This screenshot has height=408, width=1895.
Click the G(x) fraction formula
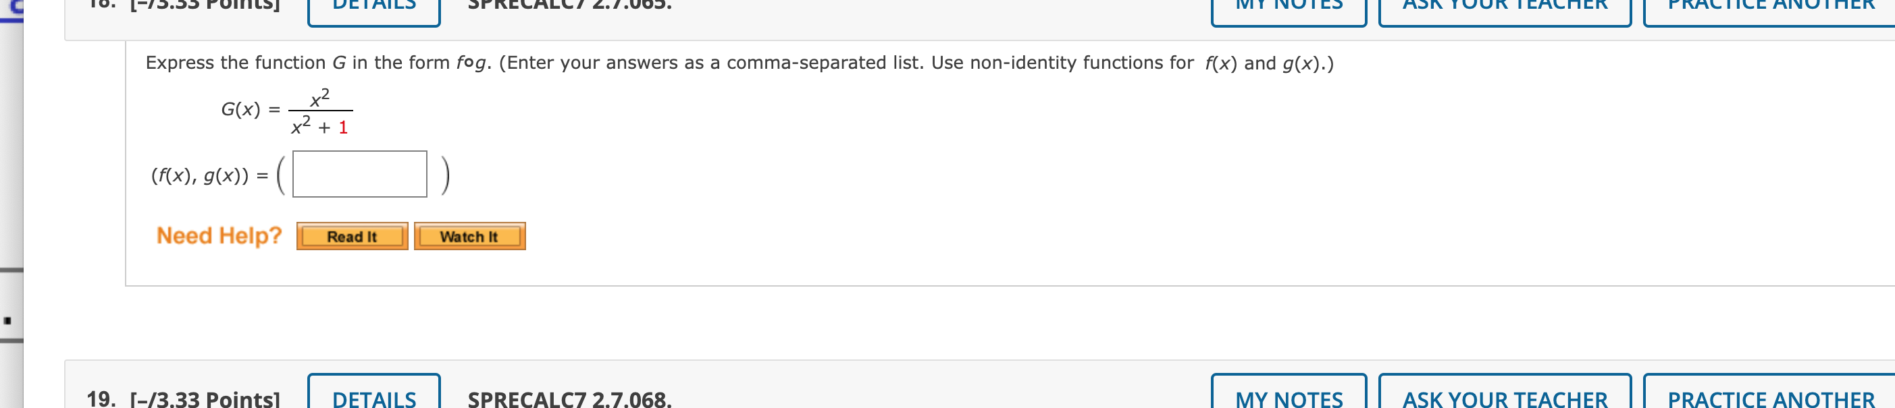click(319, 111)
